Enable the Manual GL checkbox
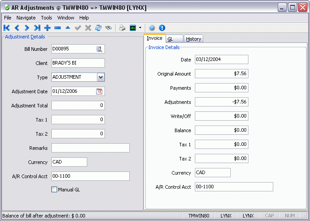Image resolution: width=310 pixels, height=221 pixels. 54,190
